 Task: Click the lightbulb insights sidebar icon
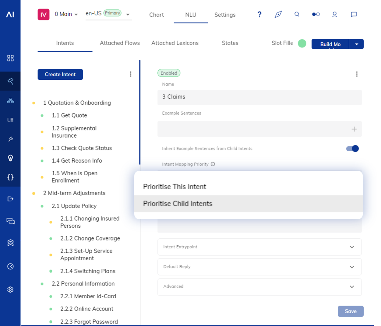click(x=10, y=158)
